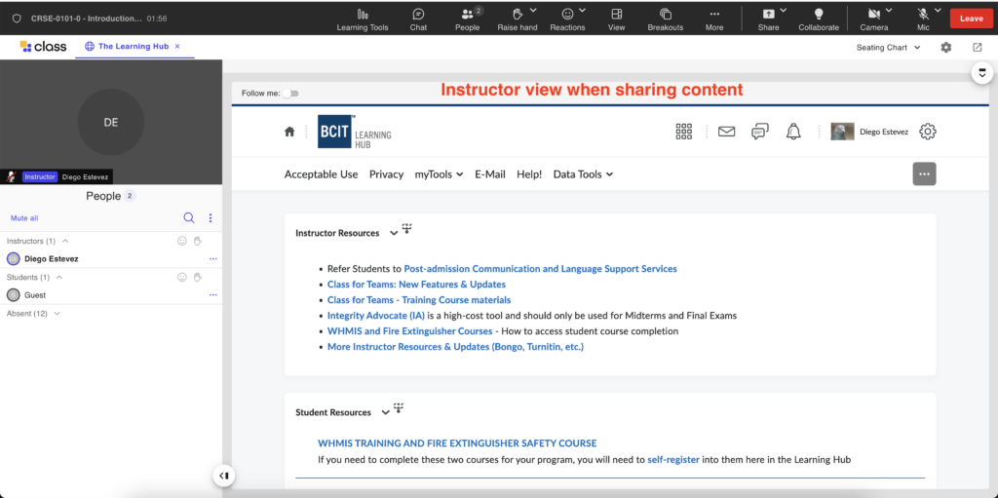Click the Collaborate lightbulb icon
998x498 pixels.
tap(818, 15)
